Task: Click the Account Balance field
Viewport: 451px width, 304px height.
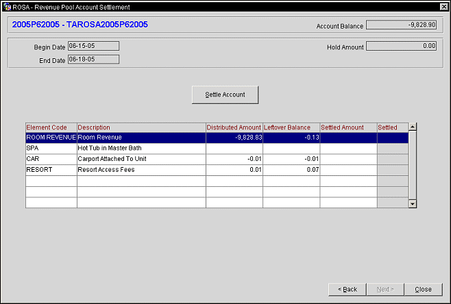Action: coord(401,25)
